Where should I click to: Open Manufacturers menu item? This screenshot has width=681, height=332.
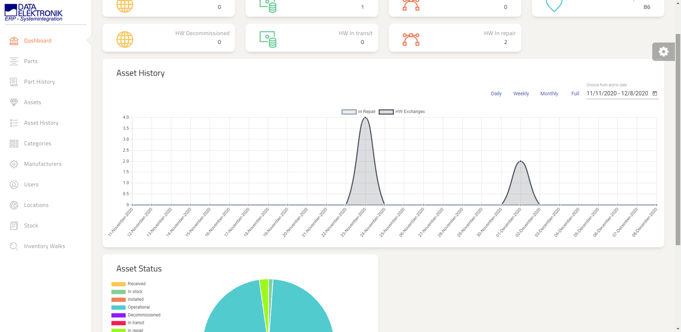[x=43, y=164]
